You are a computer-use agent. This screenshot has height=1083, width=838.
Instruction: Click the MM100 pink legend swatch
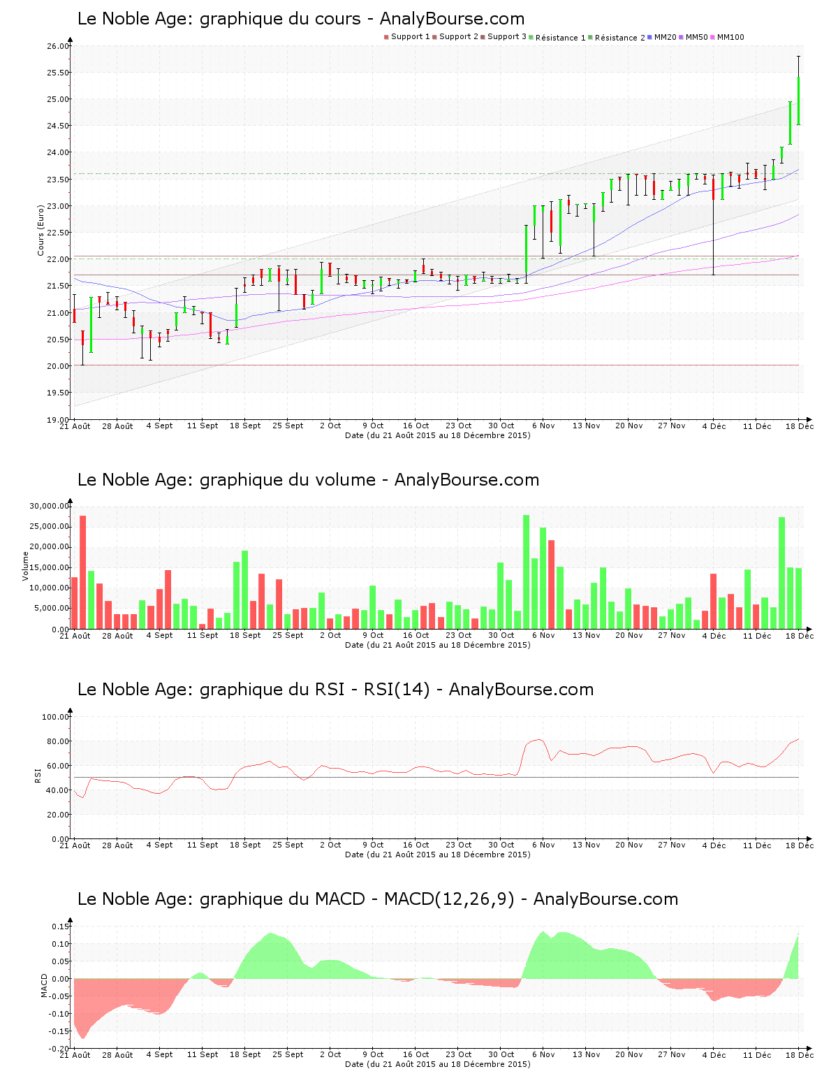point(713,37)
